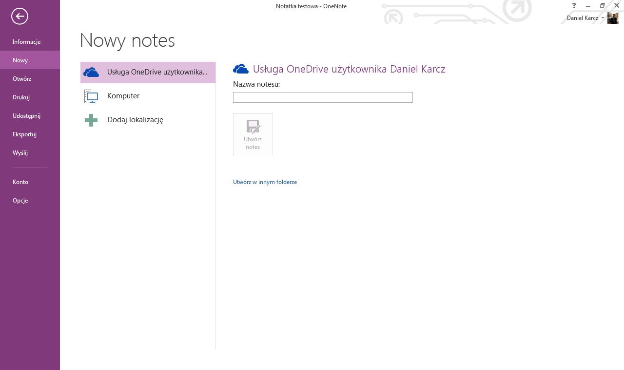Select the Dodaj lokalizację option

(148, 120)
